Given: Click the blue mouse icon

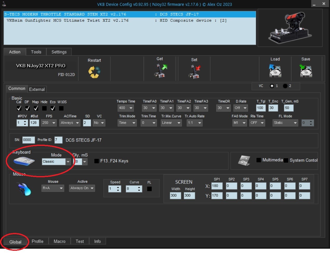Looking at the screenshot, I should click(24, 189).
